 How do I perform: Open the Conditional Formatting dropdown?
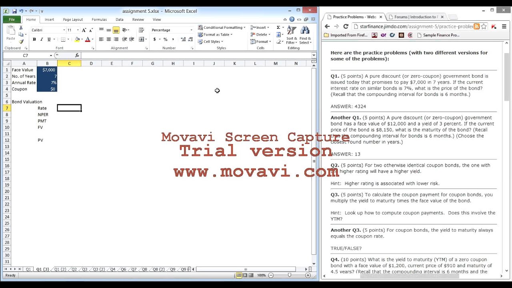tap(222, 28)
